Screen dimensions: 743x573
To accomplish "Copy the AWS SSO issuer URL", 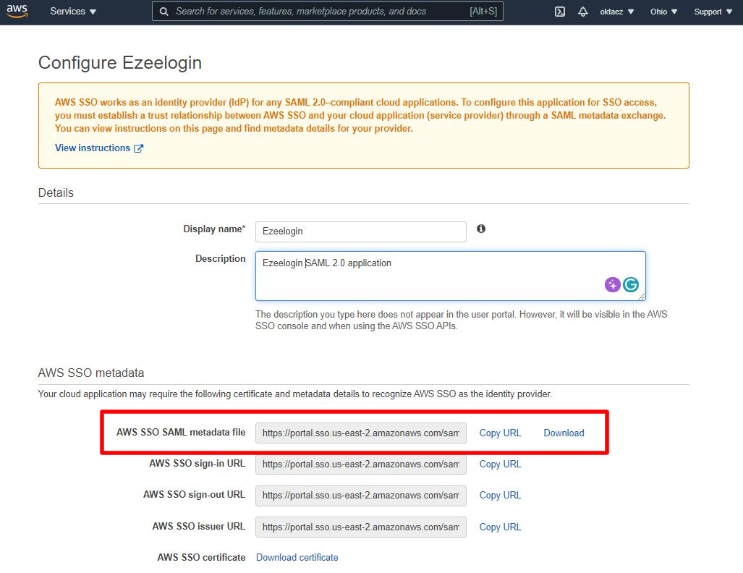I will (x=500, y=527).
